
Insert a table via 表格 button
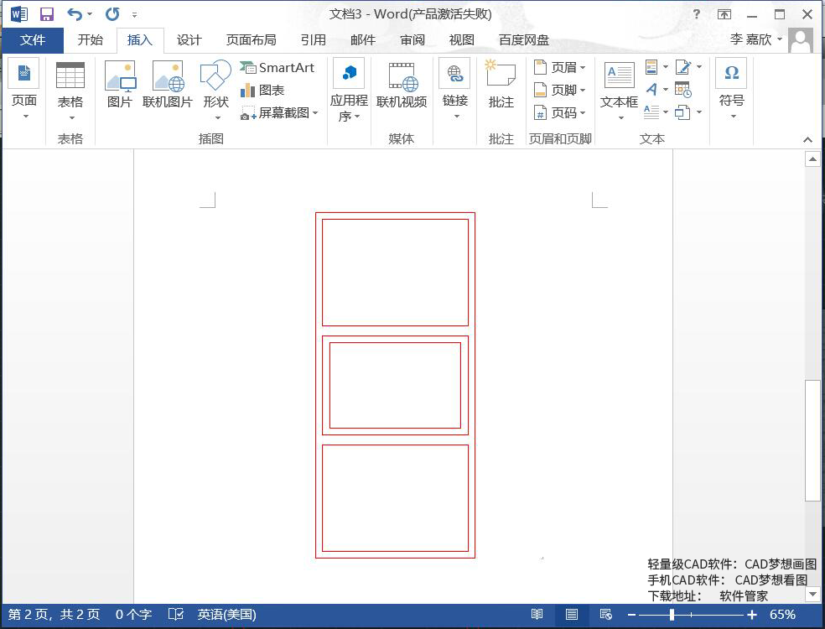[x=70, y=91]
